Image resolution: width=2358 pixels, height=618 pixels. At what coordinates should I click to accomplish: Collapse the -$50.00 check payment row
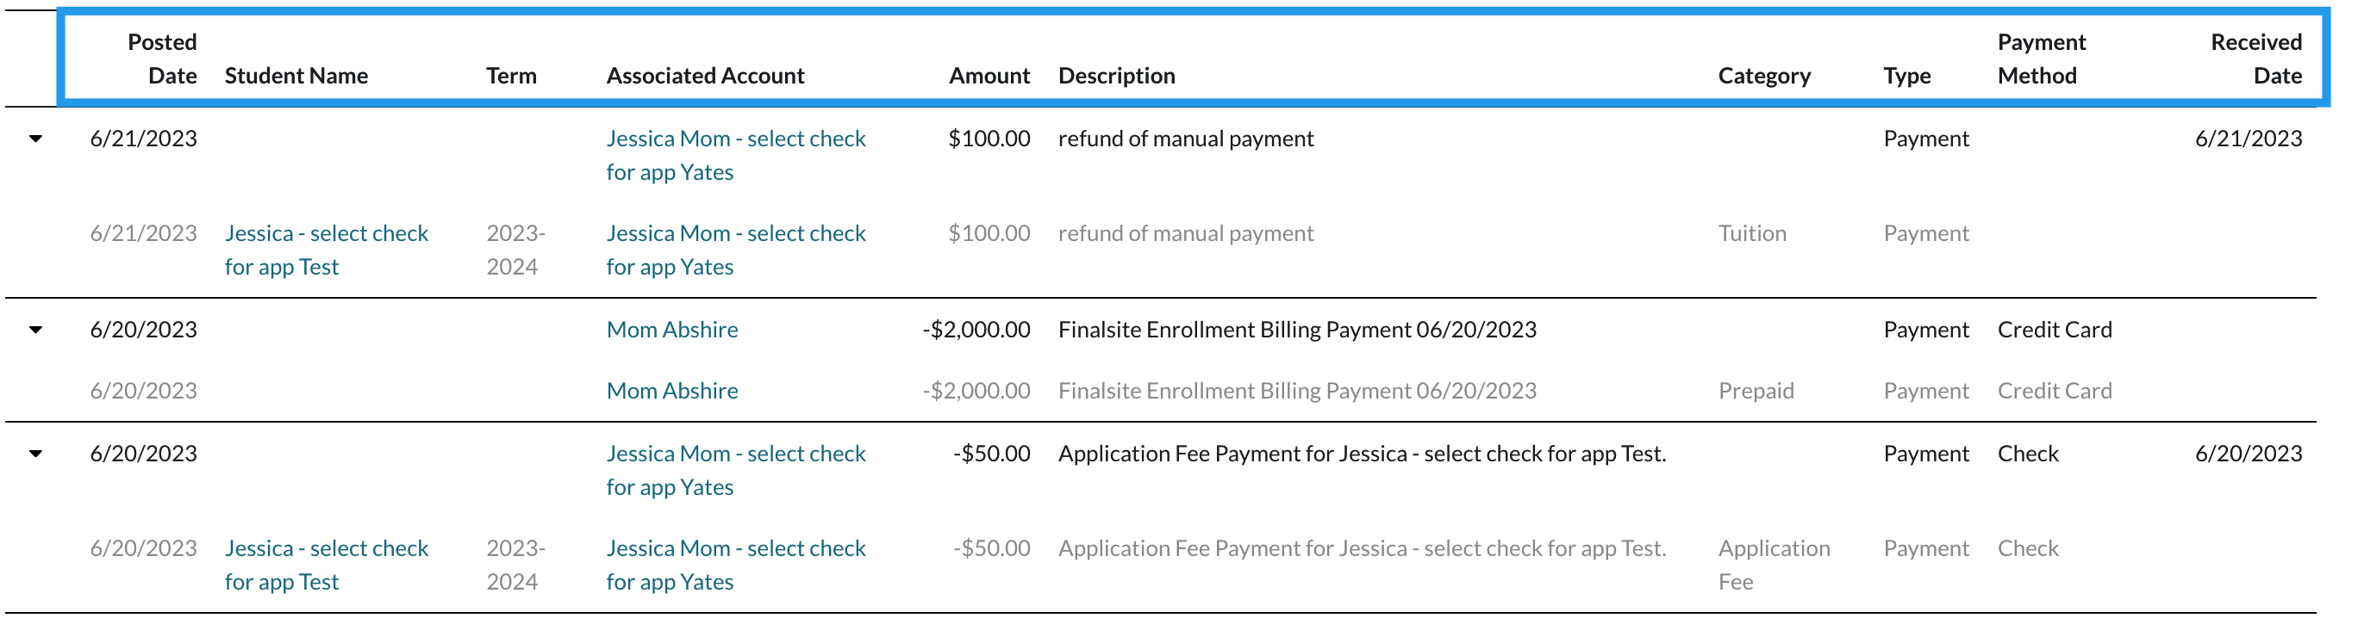tap(35, 454)
